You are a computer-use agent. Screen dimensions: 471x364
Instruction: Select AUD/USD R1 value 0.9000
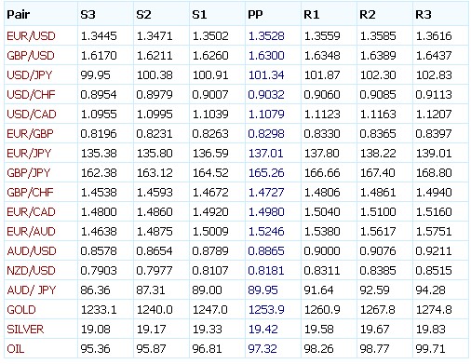pos(322,251)
